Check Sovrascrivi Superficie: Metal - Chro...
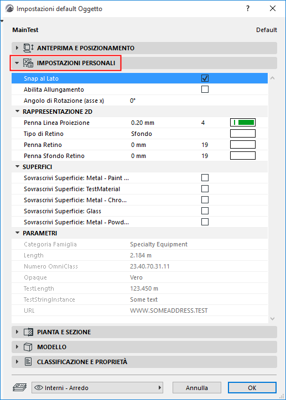Screen dimensions: 286x400 tap(205, 200)
